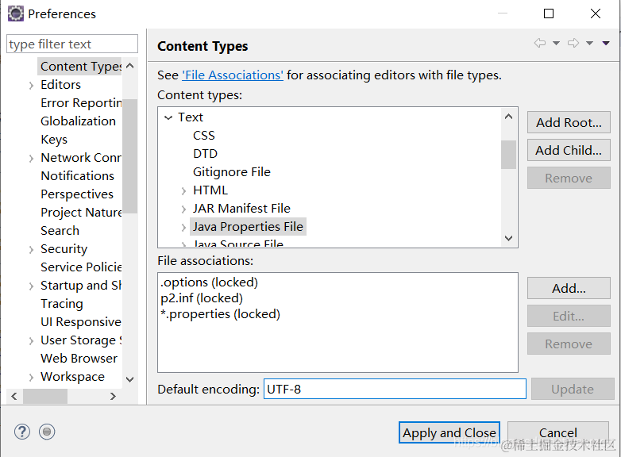Open the back history dropdown arrow
Image resolution: width=621 pixels, height=457 pixels.
coord(556,44)
